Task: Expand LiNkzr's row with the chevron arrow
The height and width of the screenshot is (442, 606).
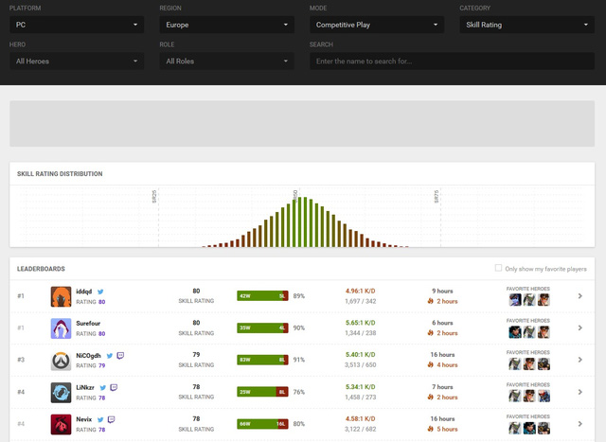Action: (x=580, y=392)
